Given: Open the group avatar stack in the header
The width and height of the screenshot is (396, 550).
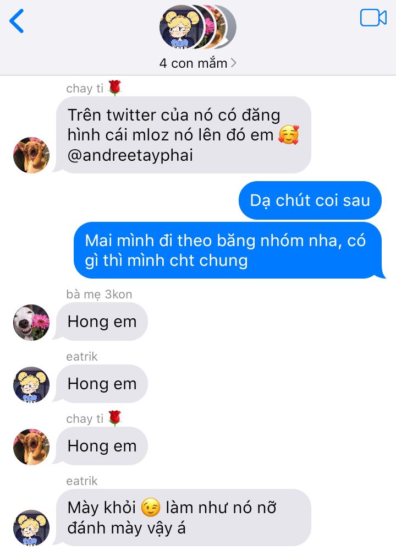Looking at the screenshot, I should [197, 26].
